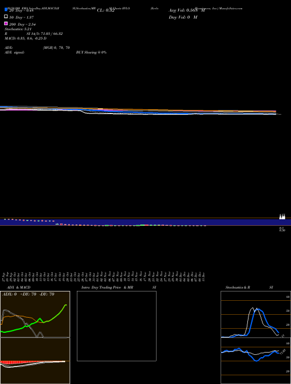
Task: Select the '200 Day = 2.54' legend text
Action: (22, 24)
